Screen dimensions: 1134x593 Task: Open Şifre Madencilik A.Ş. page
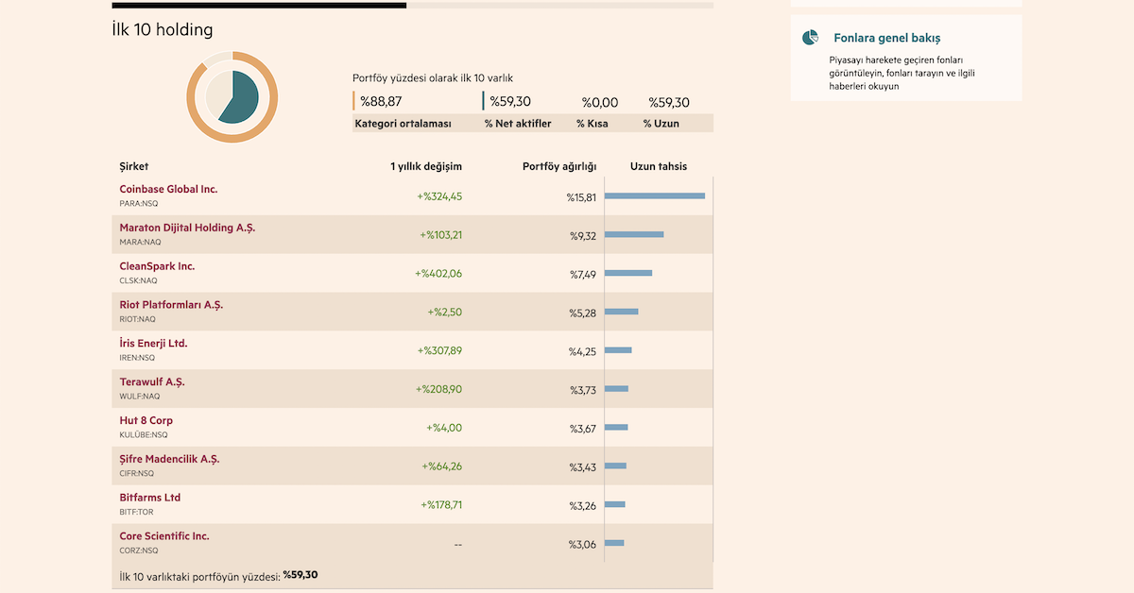coord(169,459)
